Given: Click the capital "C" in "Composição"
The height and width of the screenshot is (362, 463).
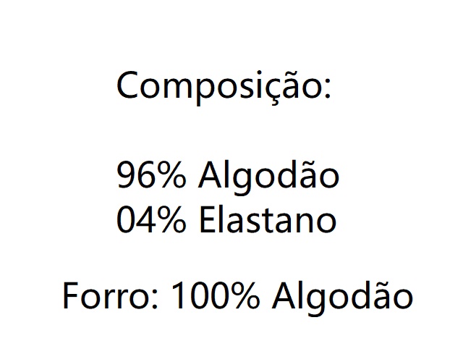Looking at the screenshot, I should [x=127, y=87].
